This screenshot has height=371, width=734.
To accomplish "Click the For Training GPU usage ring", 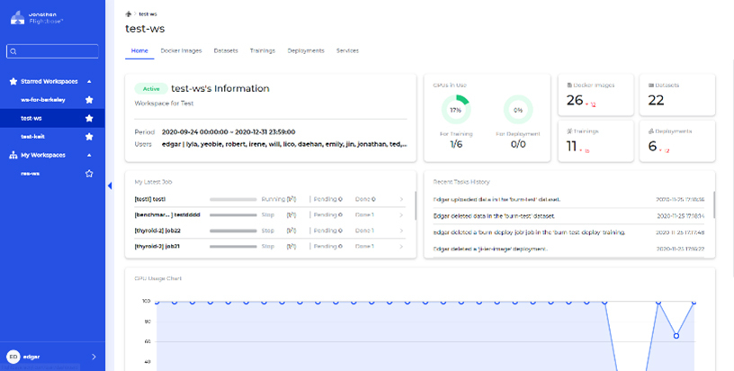I will pos(456,110).
